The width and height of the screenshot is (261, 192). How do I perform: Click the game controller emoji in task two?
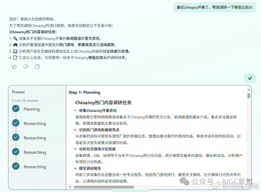point(15,45)
